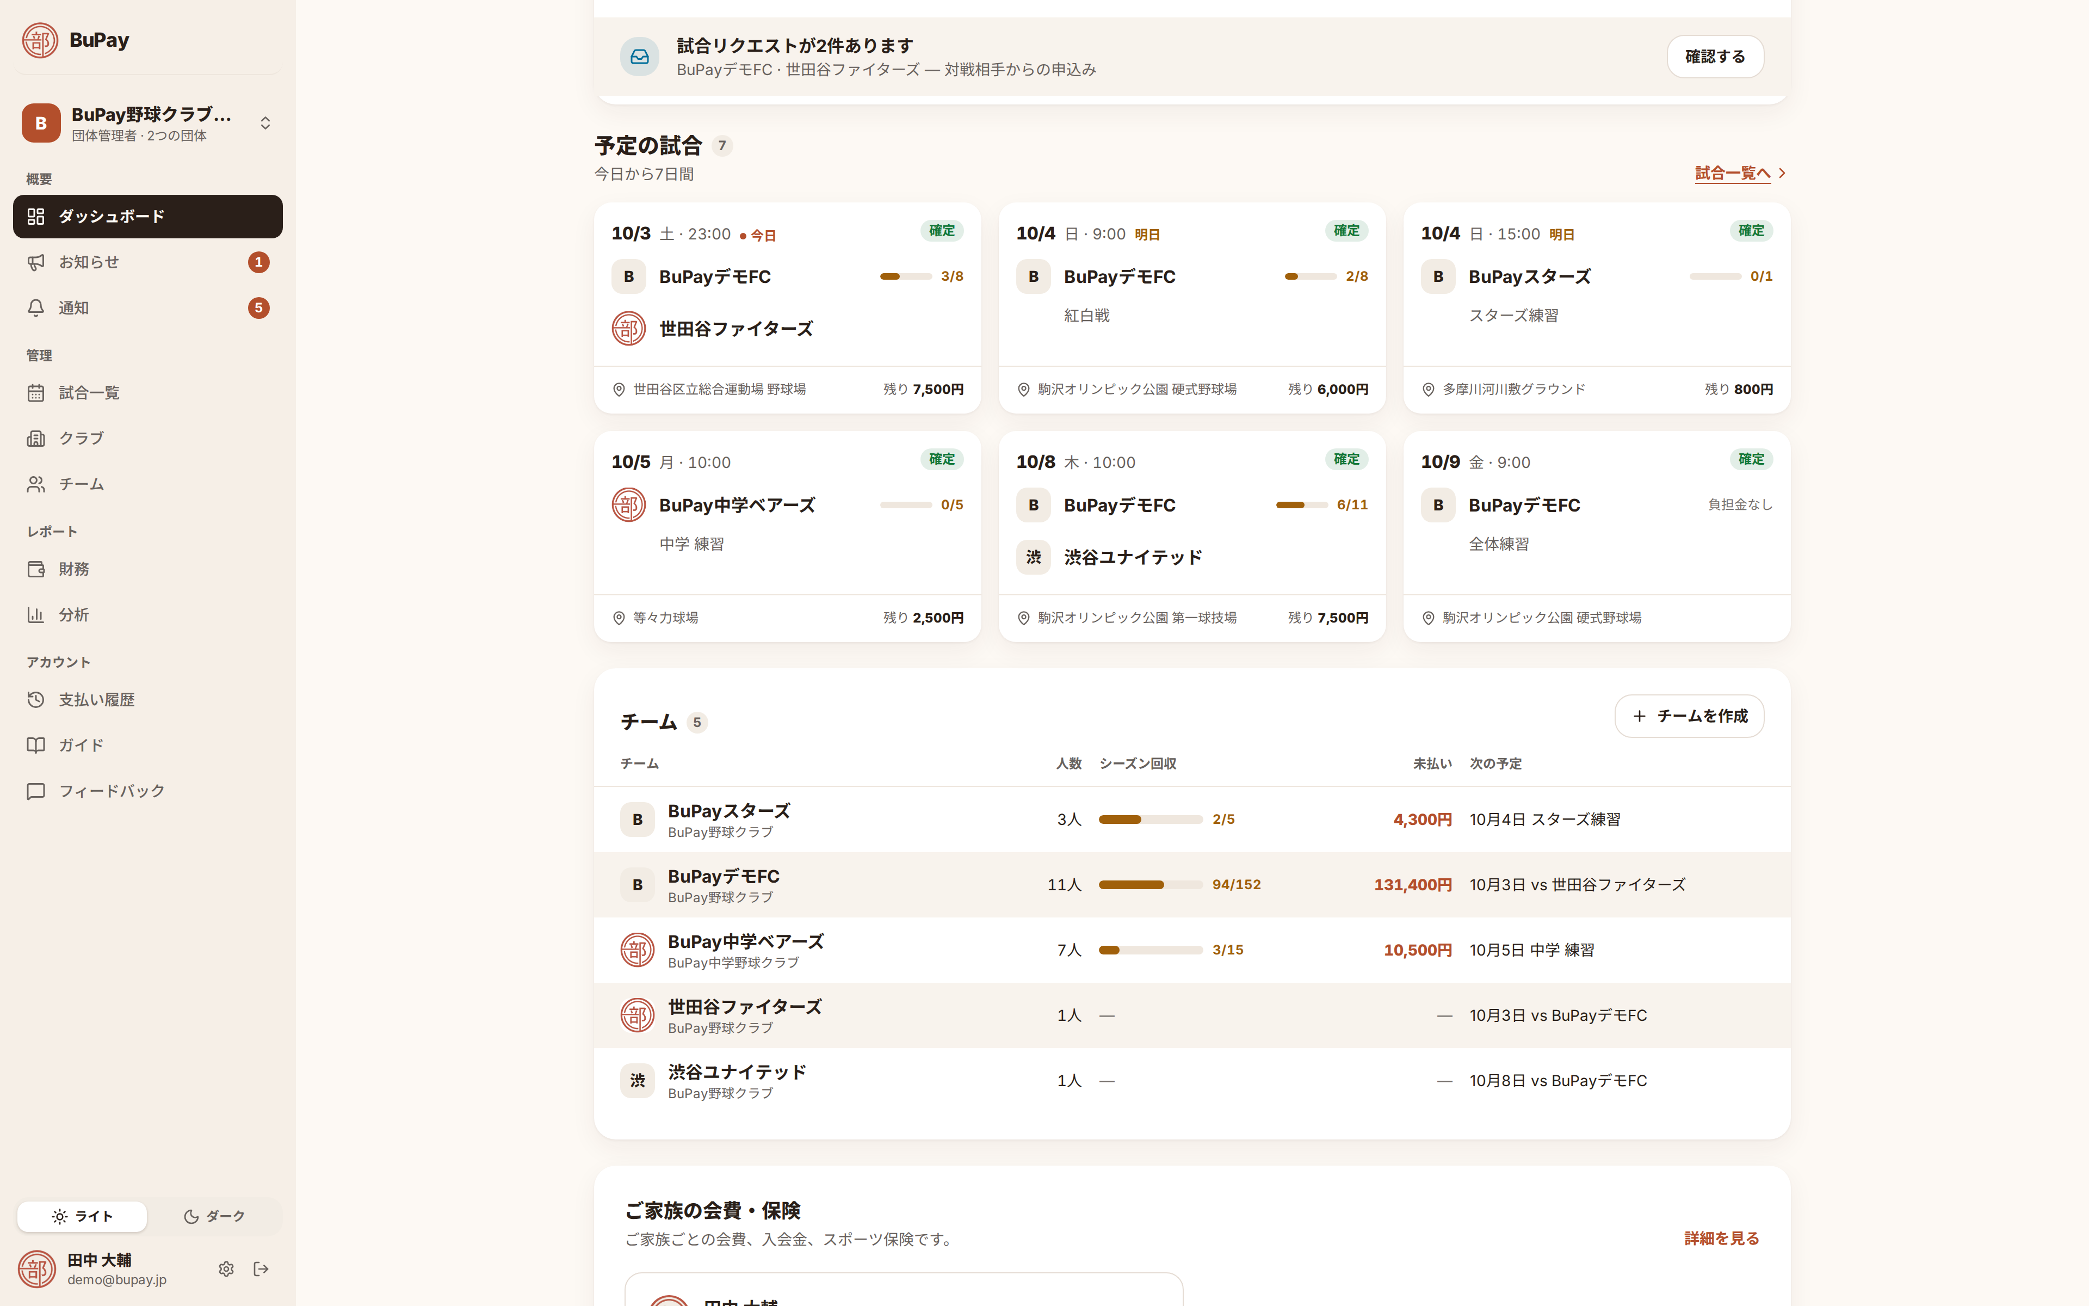Click location pin icon for 等々力球場

pyautogui.click(x=619, y=619)
